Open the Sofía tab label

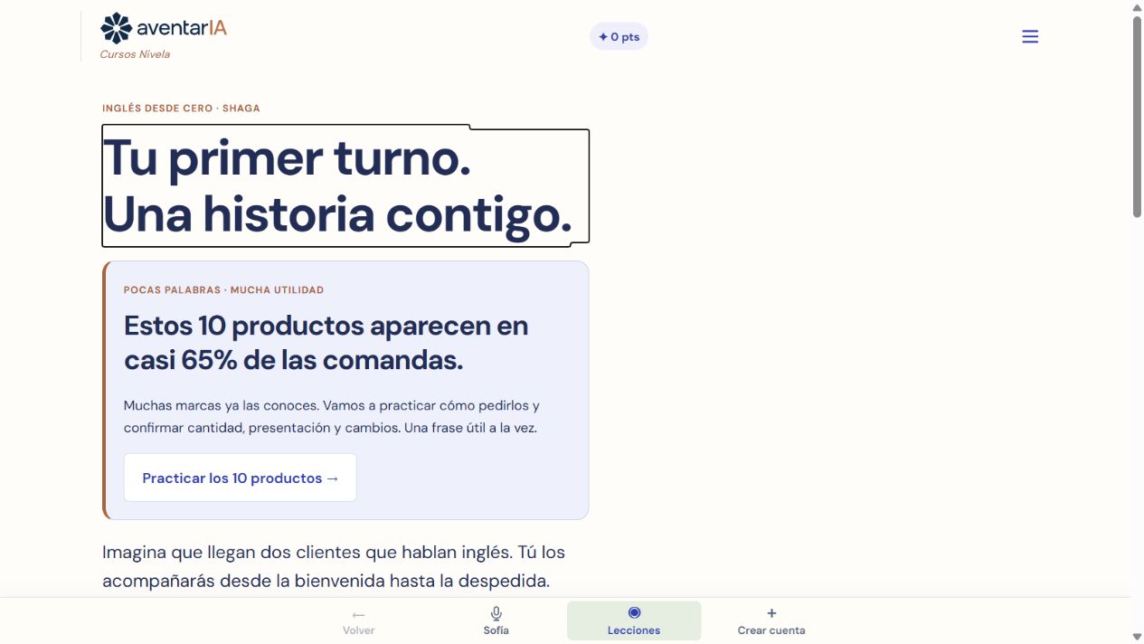(x=496, y=630)
